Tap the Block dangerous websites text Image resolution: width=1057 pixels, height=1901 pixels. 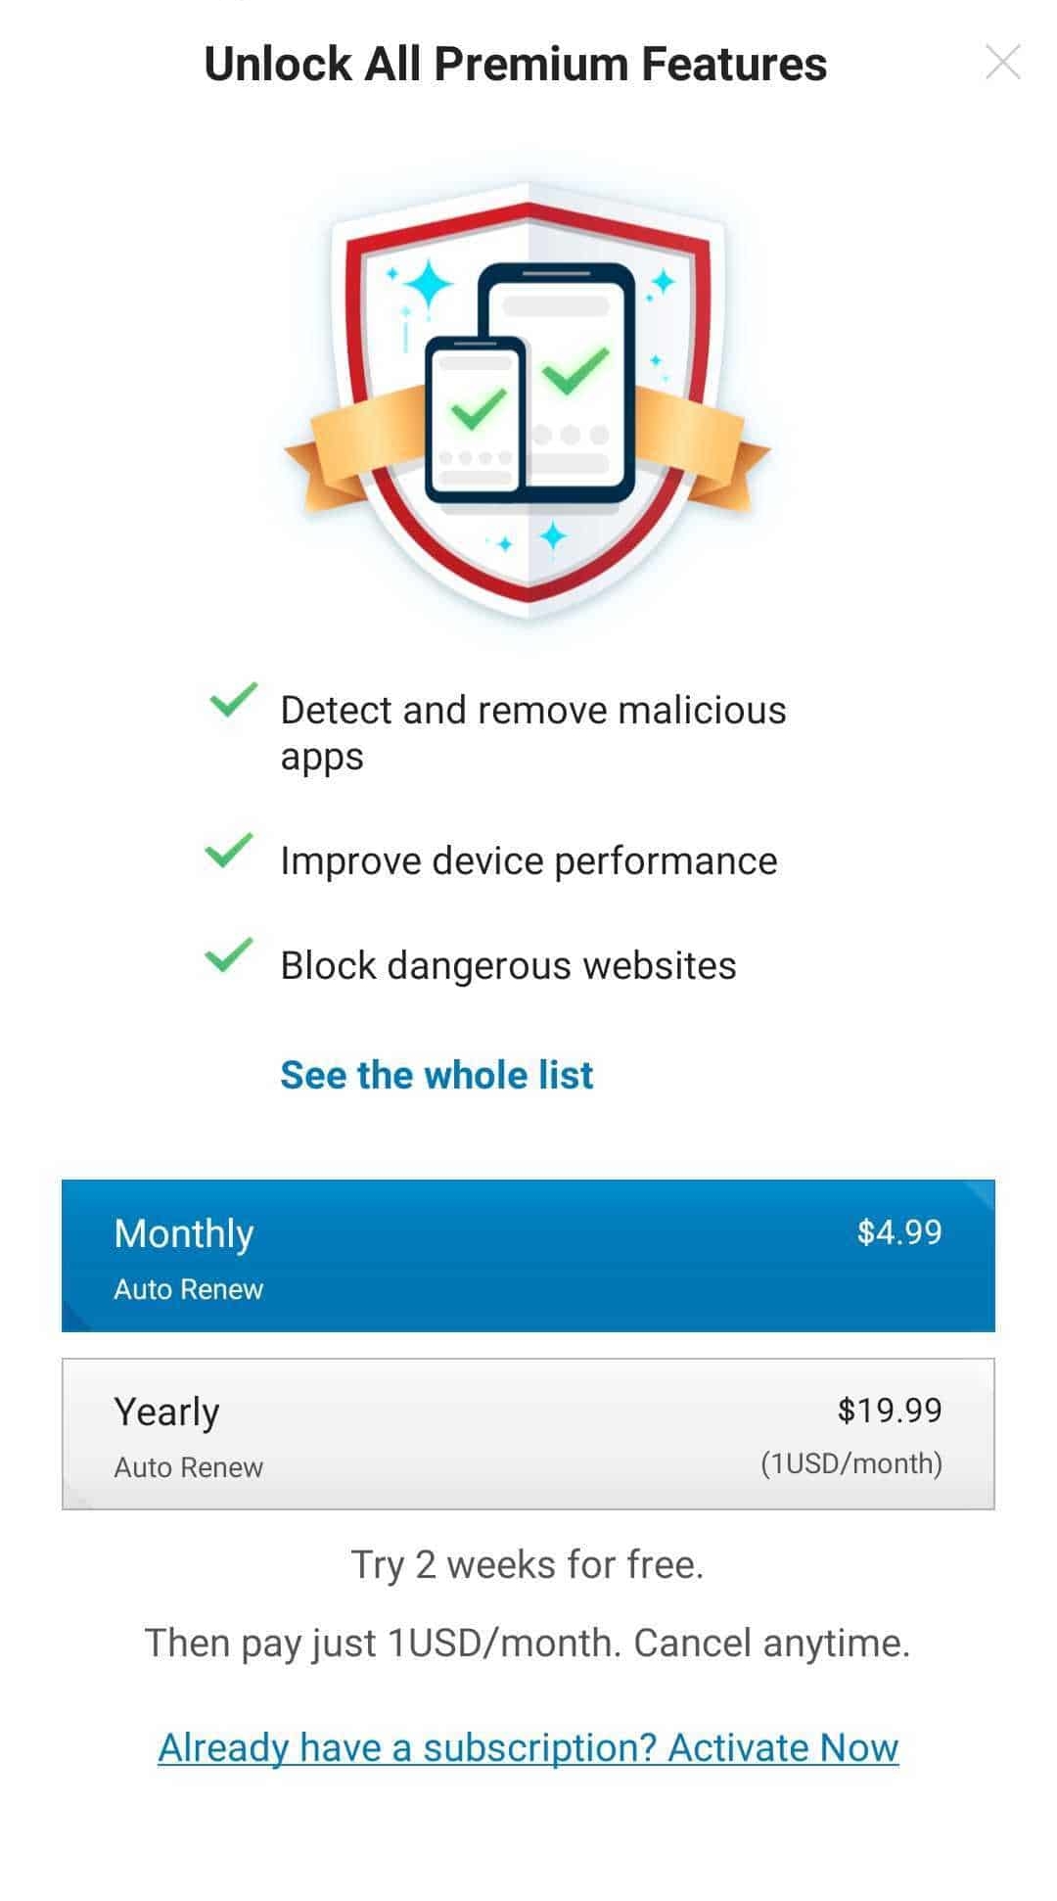pos(508,966)
